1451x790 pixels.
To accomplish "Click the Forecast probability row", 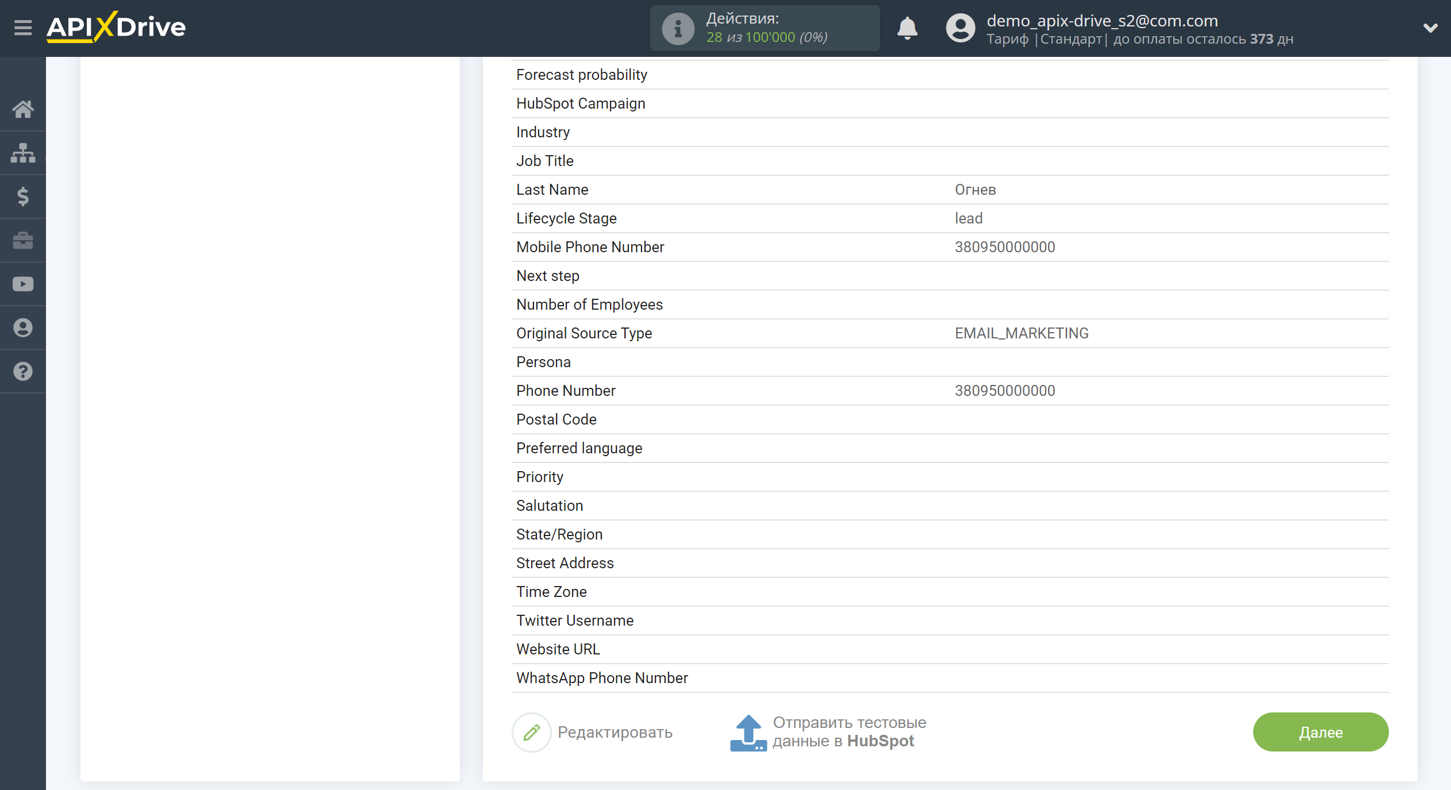I will pos(950,75).
